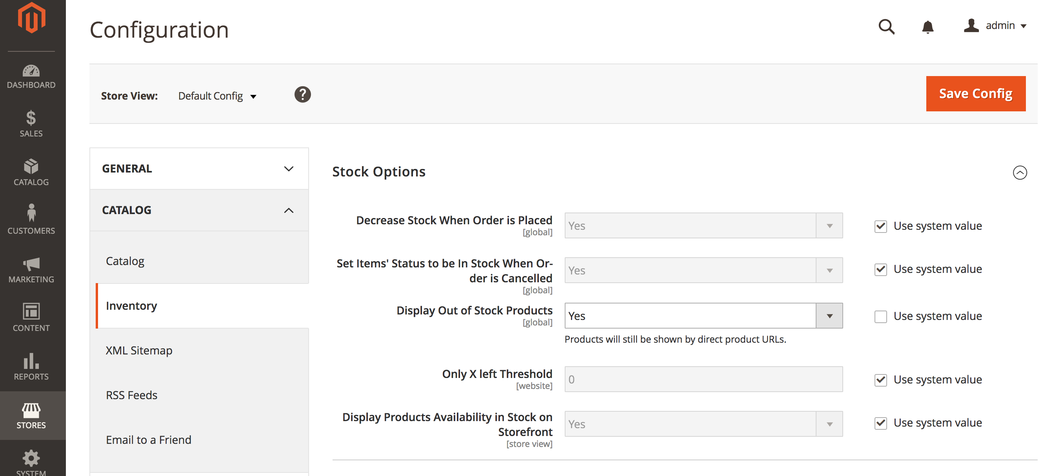Click the Display Out of Stock Products label
This screenshot has width=1051, height=476.
474,311
